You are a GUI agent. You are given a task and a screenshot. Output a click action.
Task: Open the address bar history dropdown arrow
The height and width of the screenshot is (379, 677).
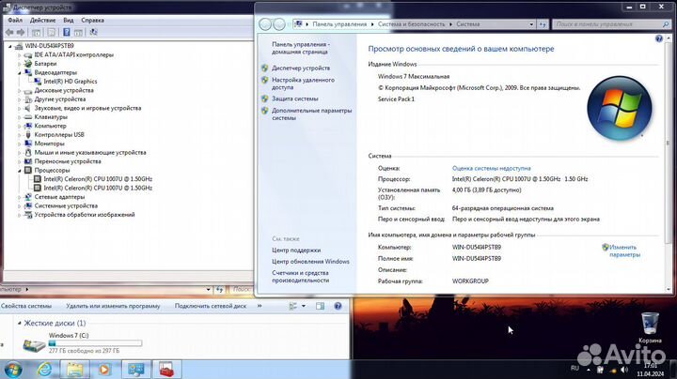531,24
